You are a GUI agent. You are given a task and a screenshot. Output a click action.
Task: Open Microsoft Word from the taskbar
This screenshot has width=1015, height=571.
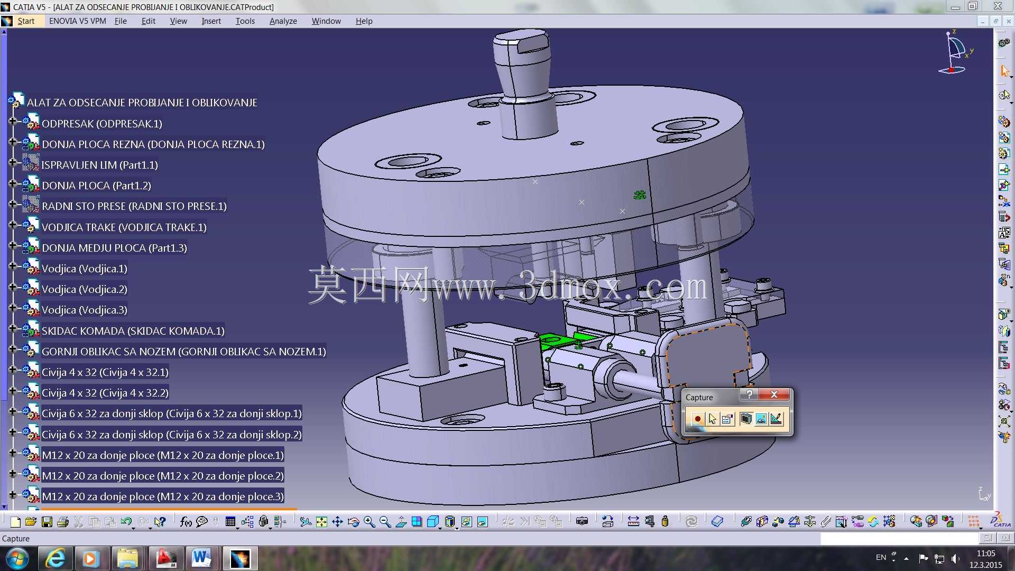(201, 558)
